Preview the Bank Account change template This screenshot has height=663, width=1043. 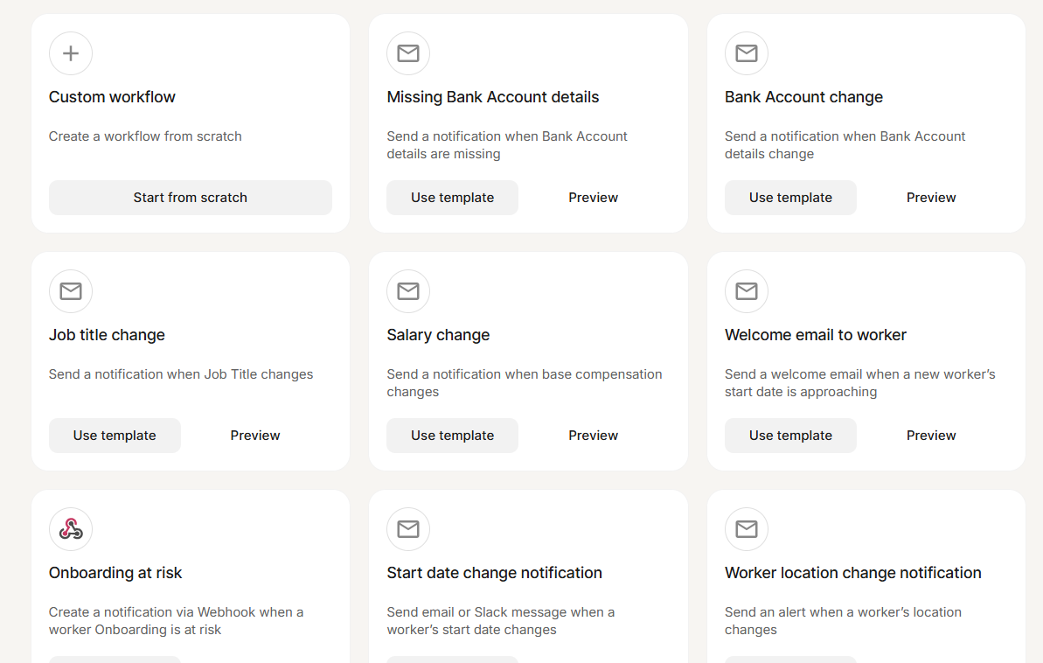[x=930, y=198]
